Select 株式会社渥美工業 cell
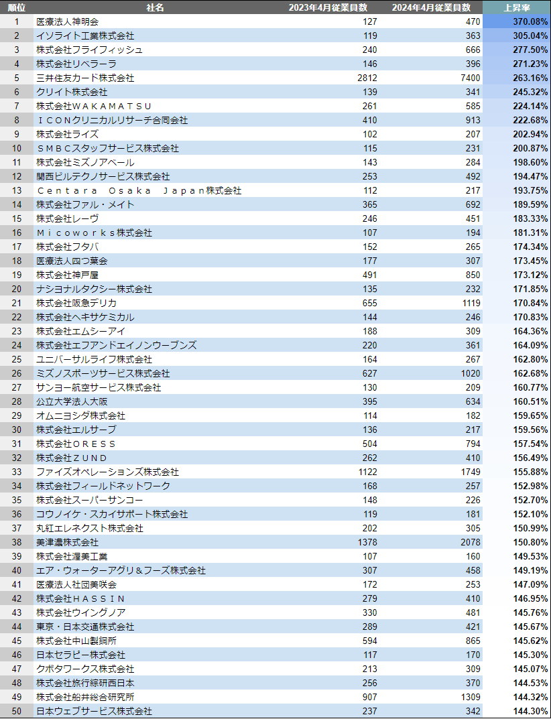The image size is (551, 719). pos(72,556)
